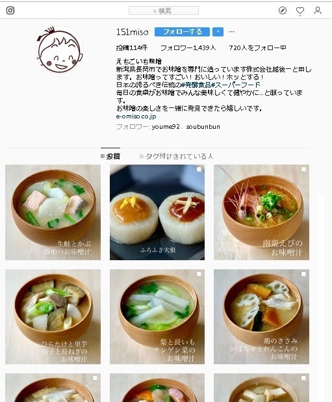Image resolution: width=332 pixels, height=402 pixels.
Task: Focus the 検索 search field
Action: click(164, 11)
